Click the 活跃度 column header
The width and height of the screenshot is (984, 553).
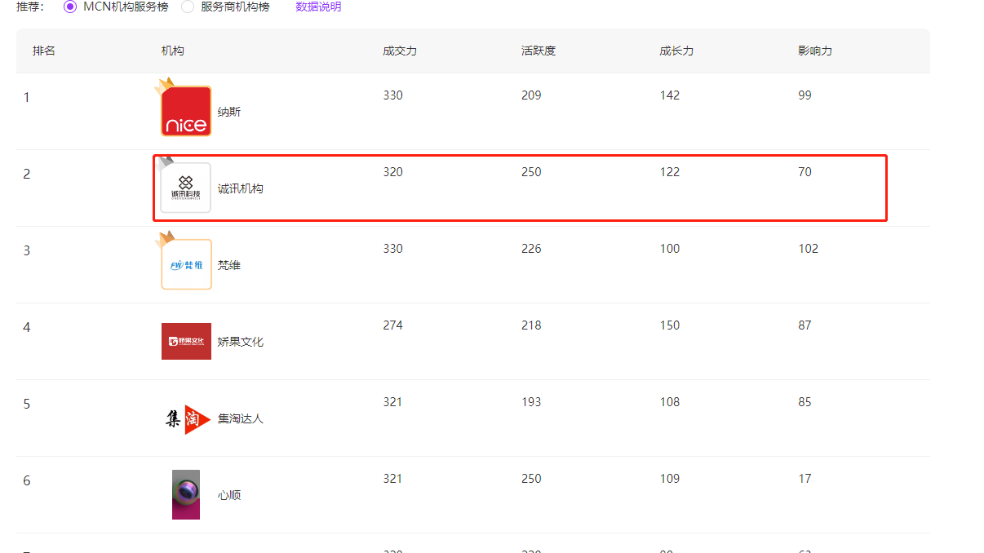[x=539, y=51]
